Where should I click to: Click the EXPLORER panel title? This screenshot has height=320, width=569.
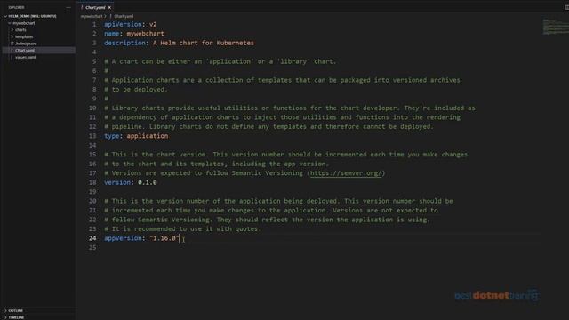pos(16,7)
